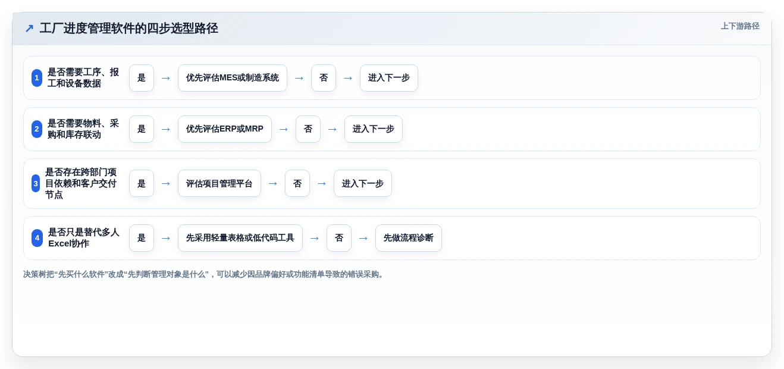Click 进入下一步 in the MES row
Image resolution: width=784 pixels, height=369 pixels.
[x=389, y=78]
